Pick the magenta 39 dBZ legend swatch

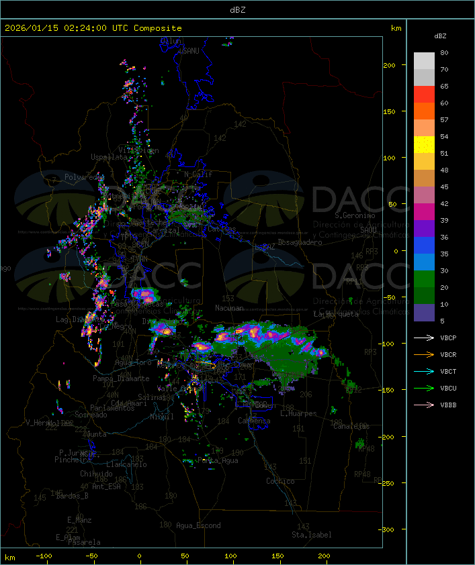[424, 212]
